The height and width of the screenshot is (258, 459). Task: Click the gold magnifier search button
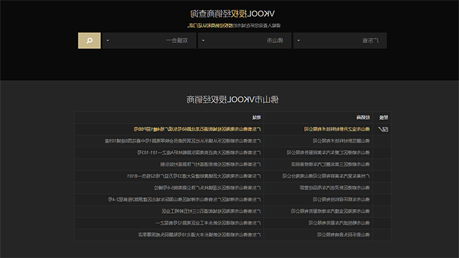90,40
